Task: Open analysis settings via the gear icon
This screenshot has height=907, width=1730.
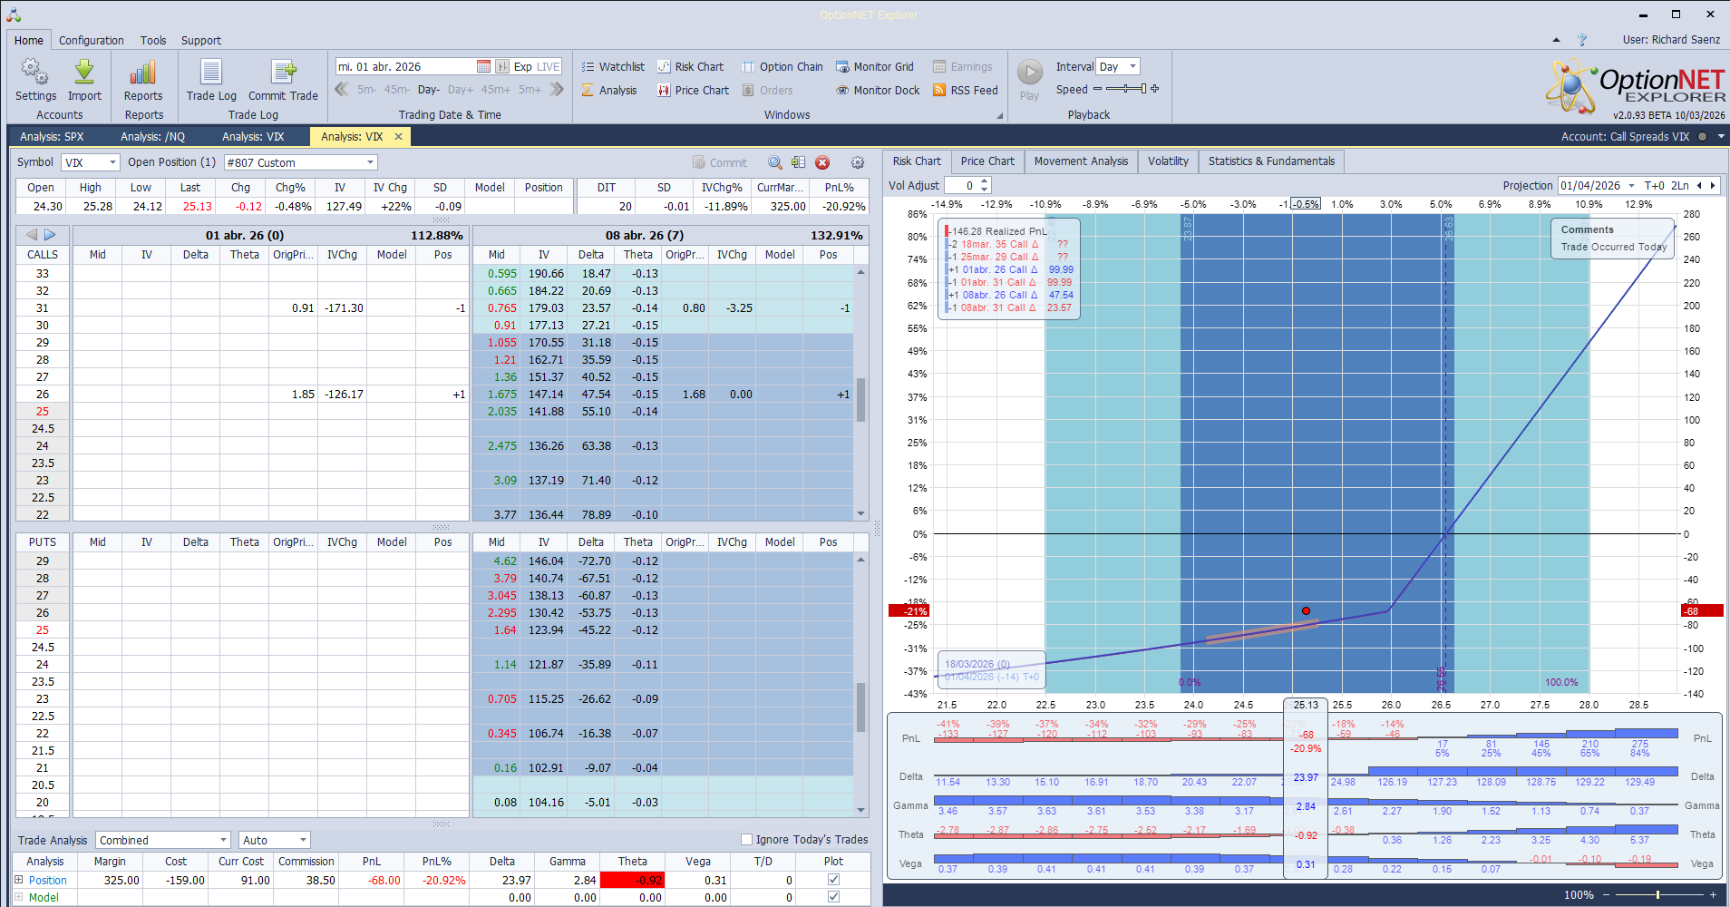Action: coord(857,162)
